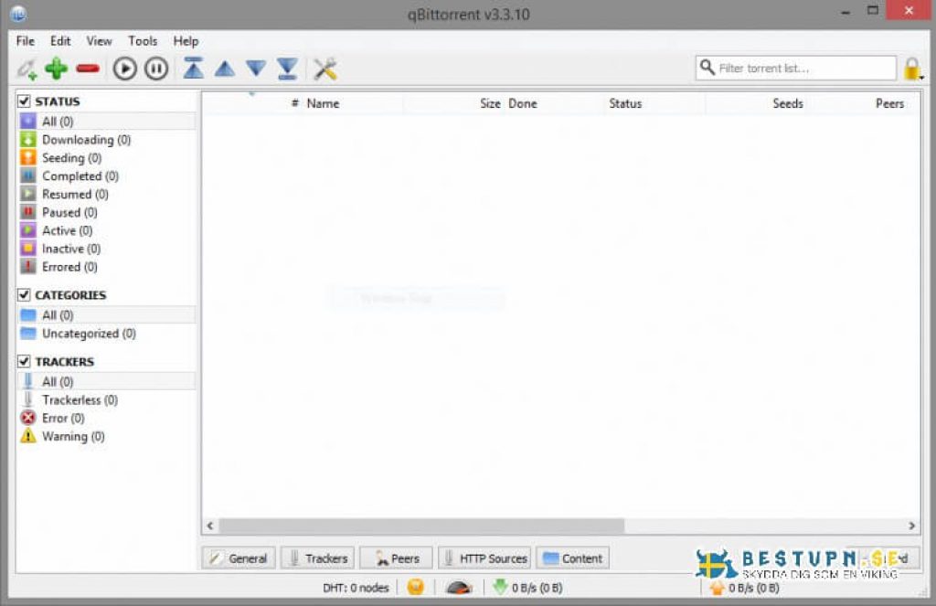The height and width of the screenshot is (606, 936).
Task: Select All (0) under Status
Action: point(106,122)
